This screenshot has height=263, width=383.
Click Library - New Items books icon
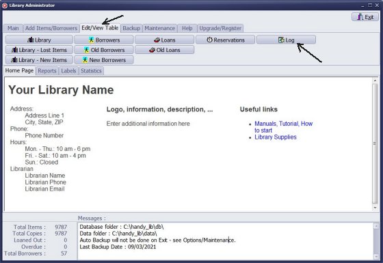tap(14, 60)
